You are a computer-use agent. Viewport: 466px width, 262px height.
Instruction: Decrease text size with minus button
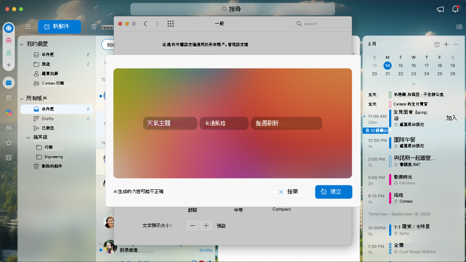pyautogui.click(x=192, y=226)
